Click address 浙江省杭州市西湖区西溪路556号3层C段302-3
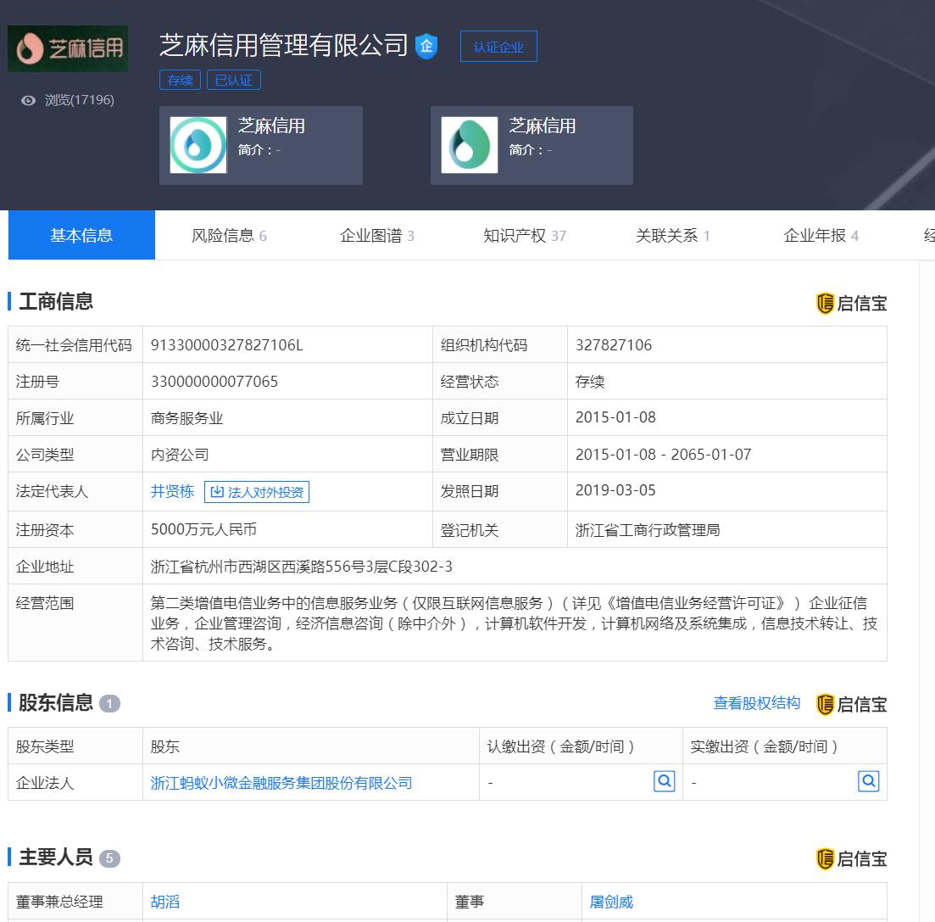Screen dimensions: 935x922 302,567
